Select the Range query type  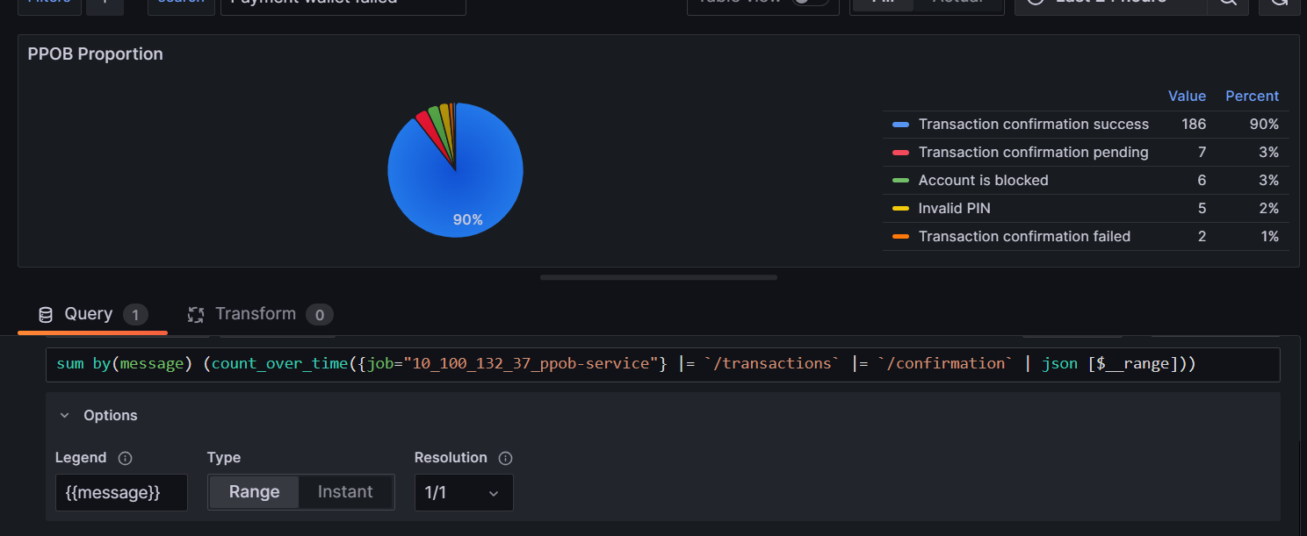[x=255, y=492]
